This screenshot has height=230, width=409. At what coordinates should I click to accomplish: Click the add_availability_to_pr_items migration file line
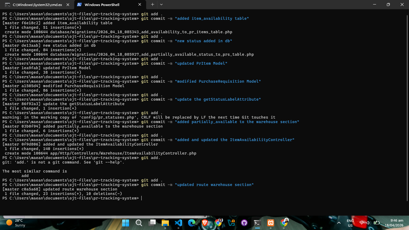click(x=119, y=32)
